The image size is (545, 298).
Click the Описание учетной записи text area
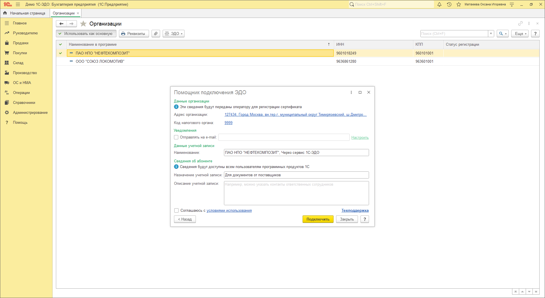[x=296, y=193]
